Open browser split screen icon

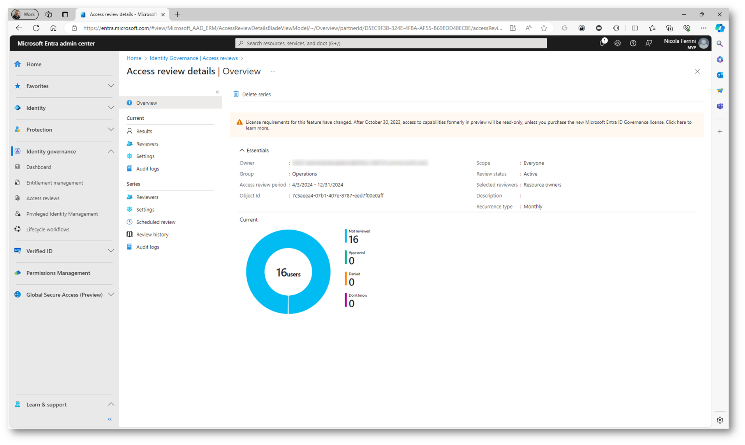point(635,28)
